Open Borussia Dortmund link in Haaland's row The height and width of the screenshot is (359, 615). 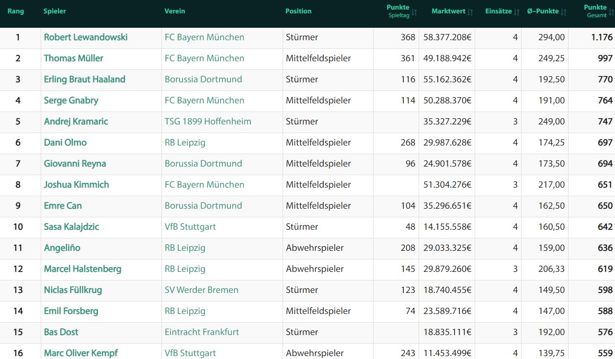click(x=204, y=79)
